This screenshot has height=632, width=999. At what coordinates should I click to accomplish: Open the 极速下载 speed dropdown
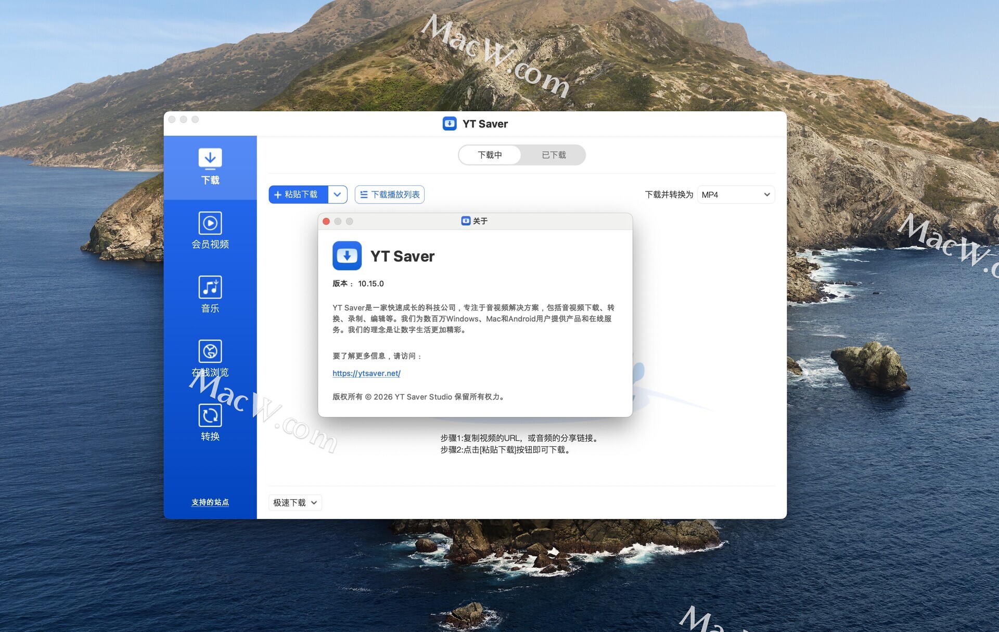click(295, 502)
